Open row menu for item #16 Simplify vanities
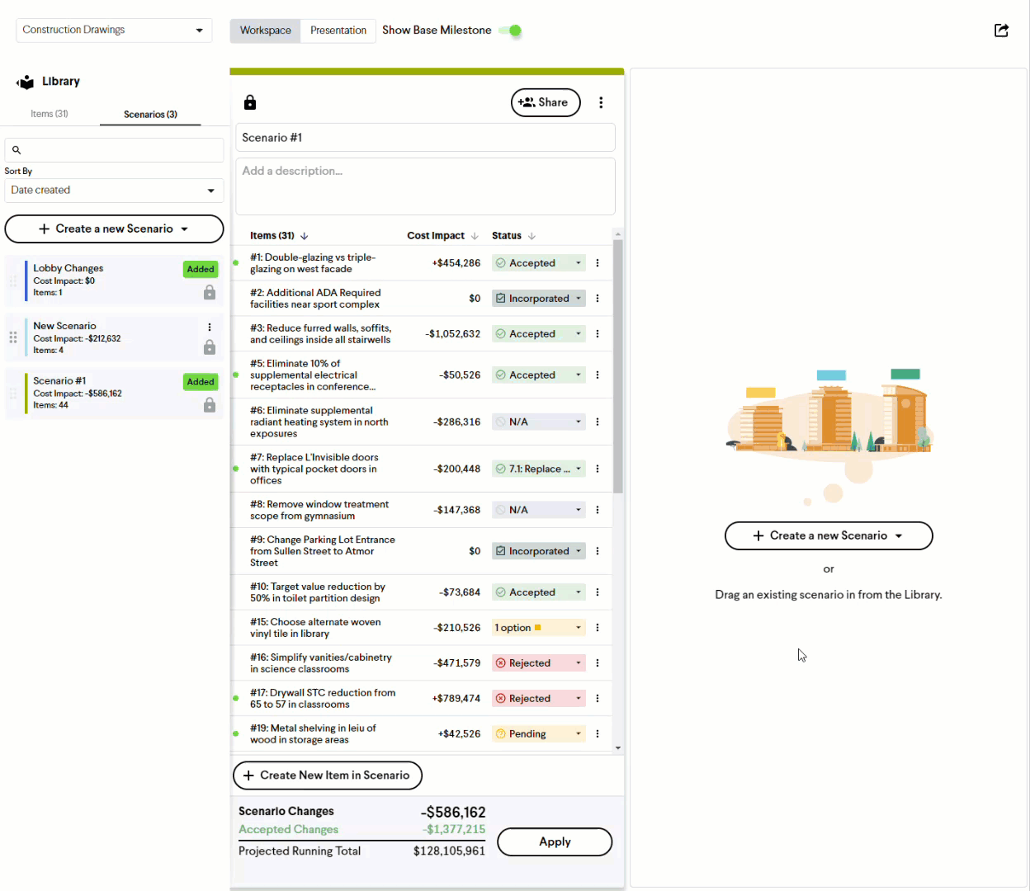Viewport: 1030px width, 891px height. click(x=598, y=663)
